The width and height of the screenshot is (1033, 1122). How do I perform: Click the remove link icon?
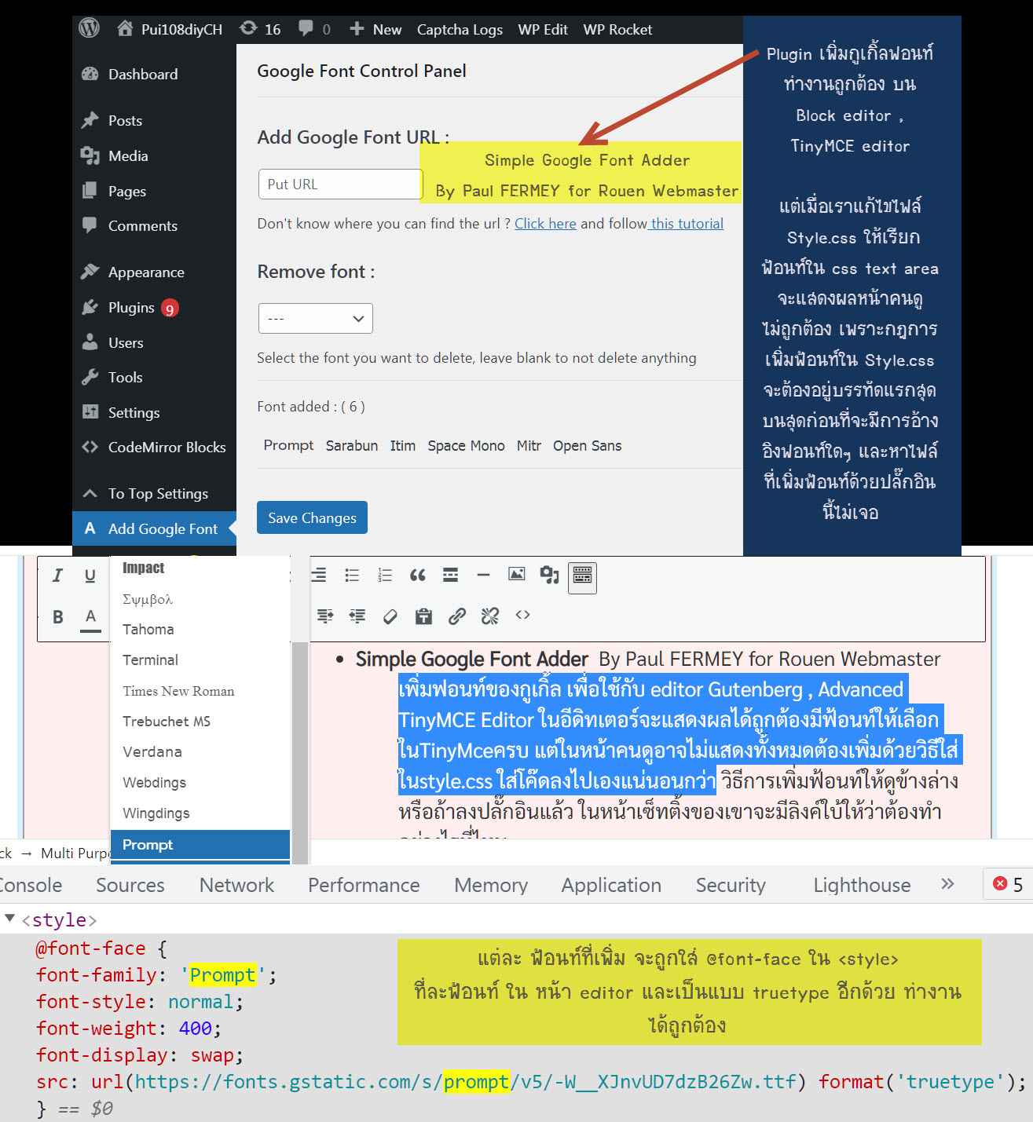click(x=489, y=616)
